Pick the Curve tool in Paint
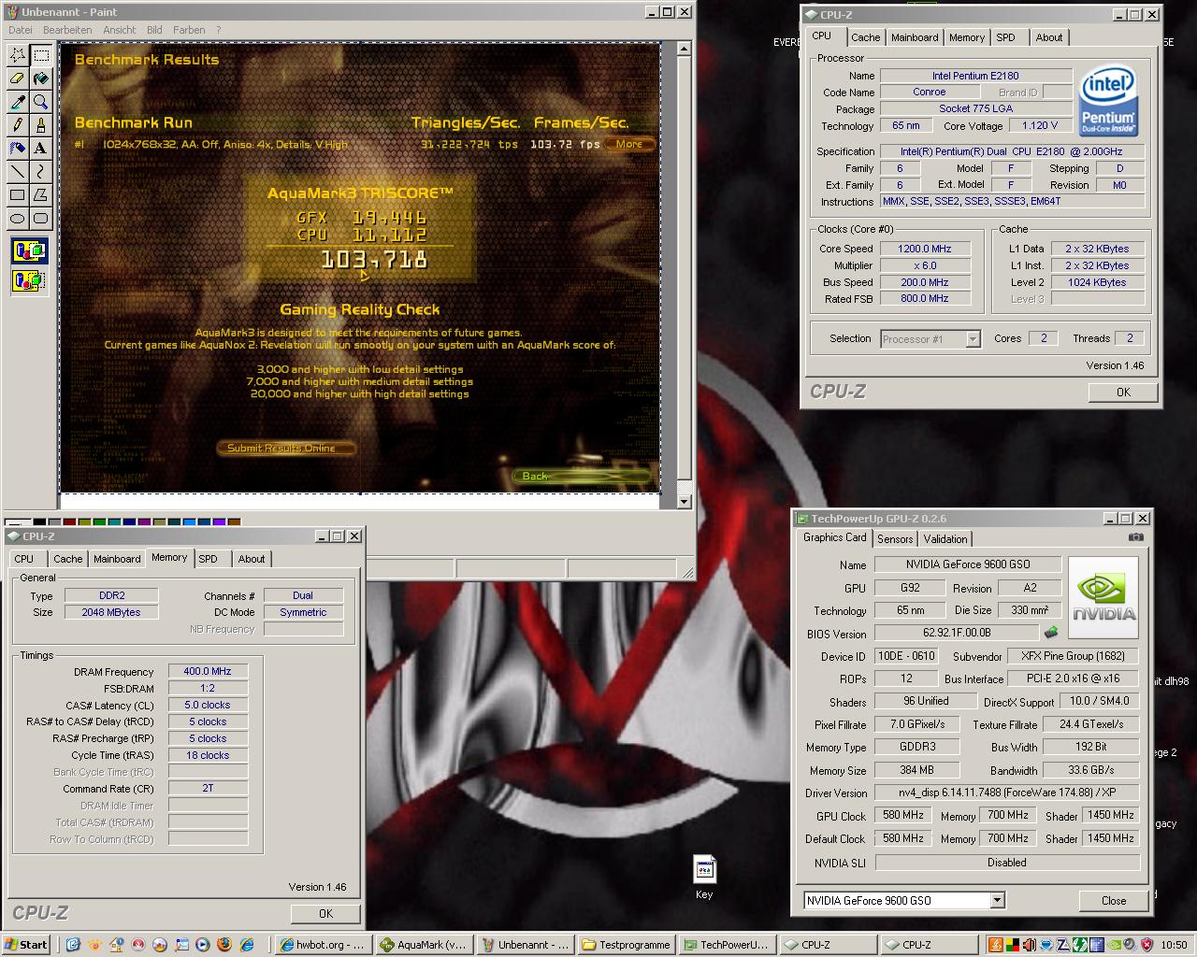 pyautogui.click(x=41, y=172)
